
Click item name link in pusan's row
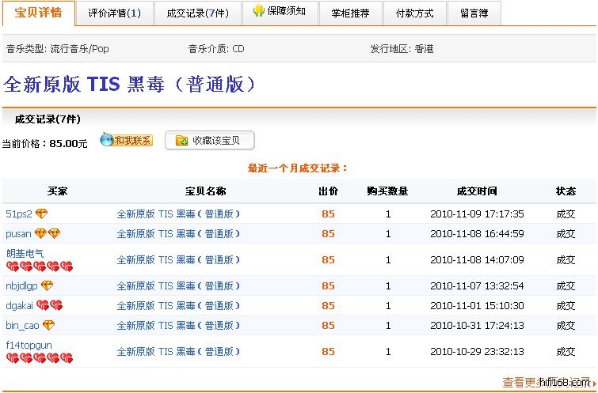point(178,233)
